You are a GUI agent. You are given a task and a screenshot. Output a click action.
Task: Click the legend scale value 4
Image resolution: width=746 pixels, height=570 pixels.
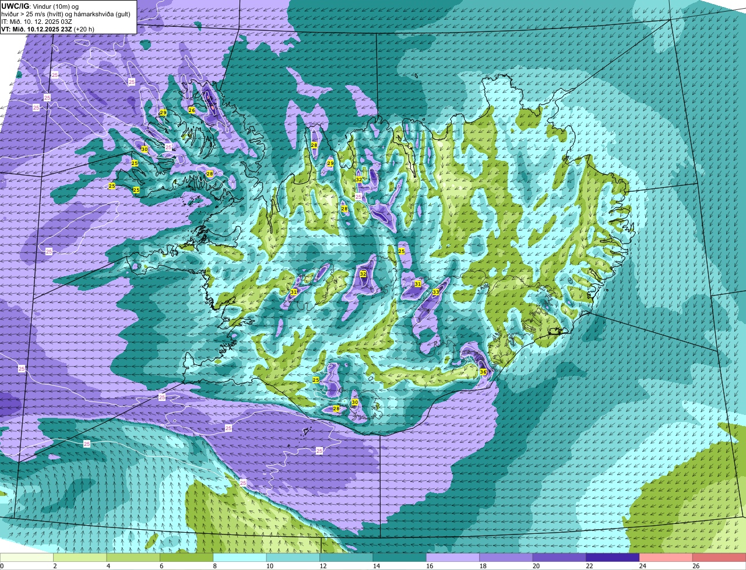[x=108, y=566]
